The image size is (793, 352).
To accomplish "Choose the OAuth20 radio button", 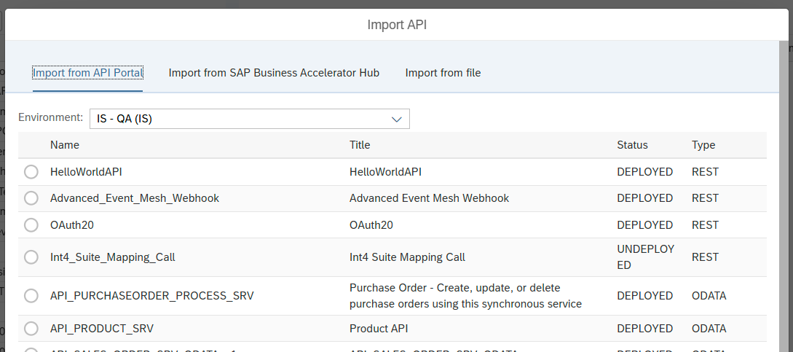I will (31, 225).
